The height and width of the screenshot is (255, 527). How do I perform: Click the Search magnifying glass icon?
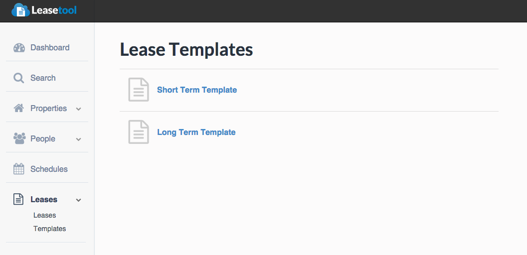(19, 78)
